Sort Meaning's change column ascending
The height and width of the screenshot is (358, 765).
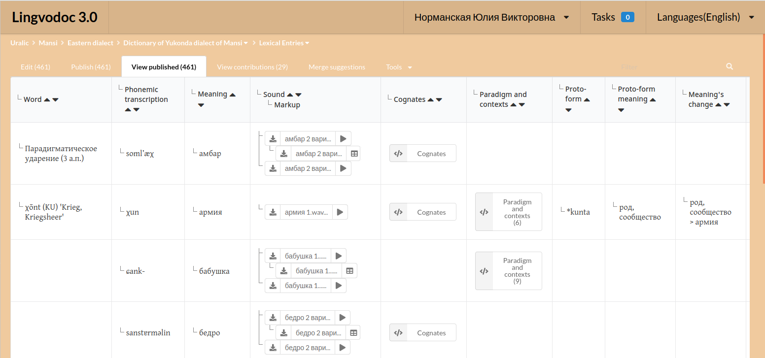point(718,104)
